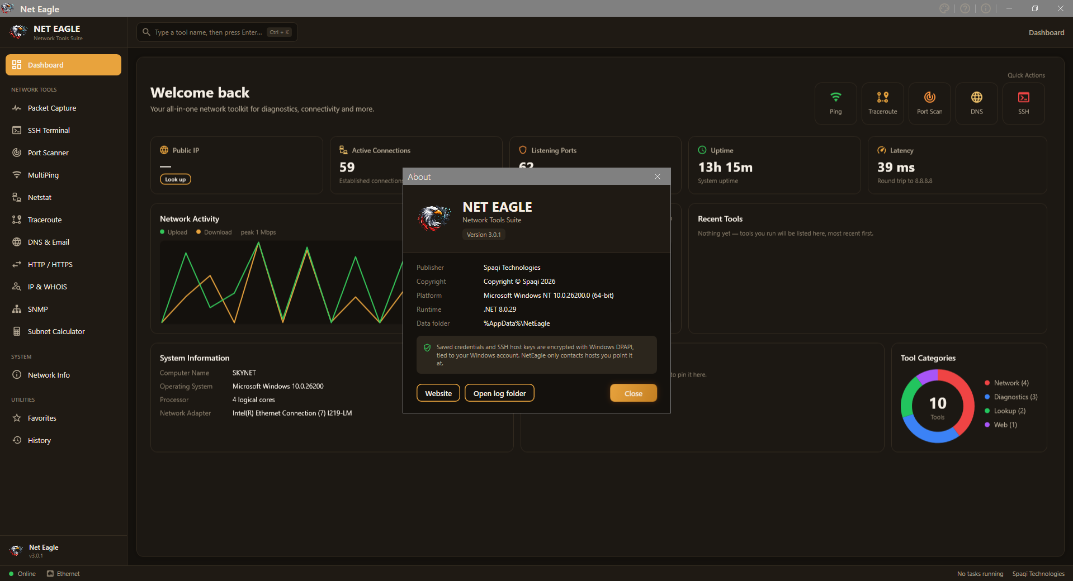Click Look up under Public IP
The image size is (1073, 581).
(176, 179)
